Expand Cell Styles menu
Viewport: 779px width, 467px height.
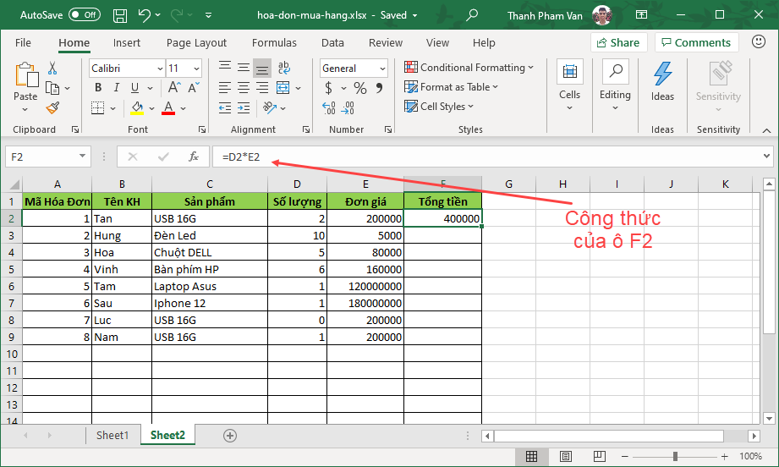tap(439, 107)
